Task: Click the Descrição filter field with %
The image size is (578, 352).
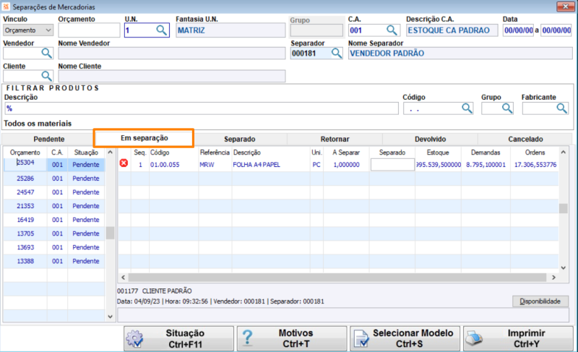Action: [202, 108]
